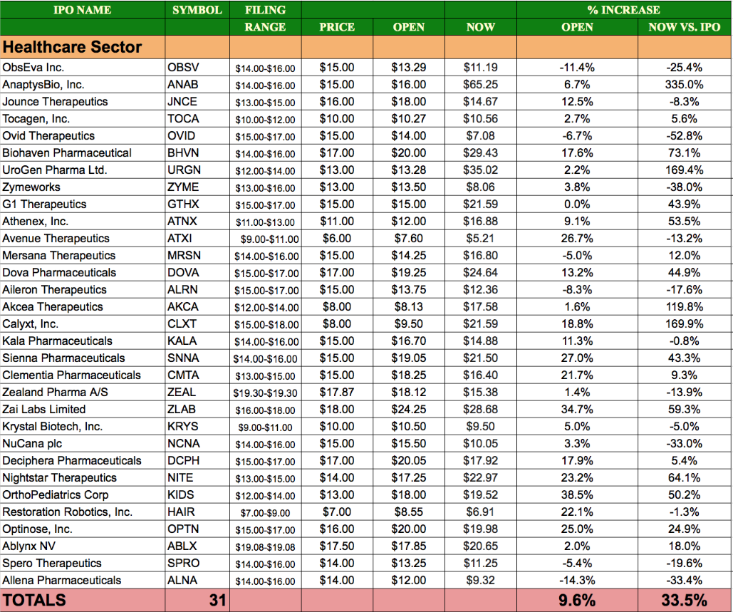Image resolution: width=733 pixels, height=612 pixels.
Task: Click Deciphera's $20.05 open price
Action: [409, 460]
